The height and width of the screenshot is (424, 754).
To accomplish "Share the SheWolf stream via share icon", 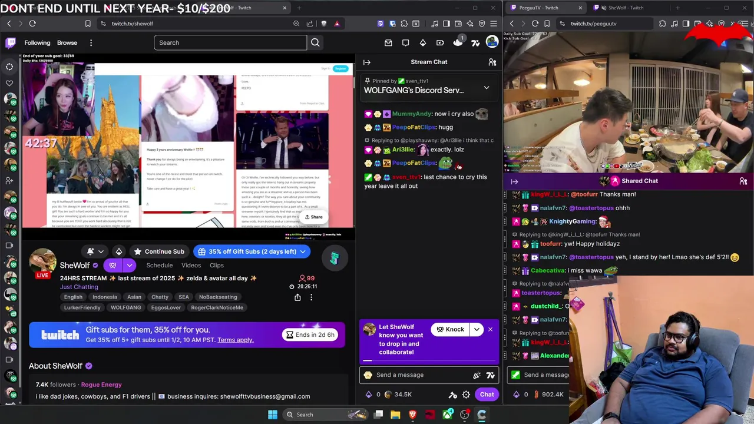I will (297, 297).
